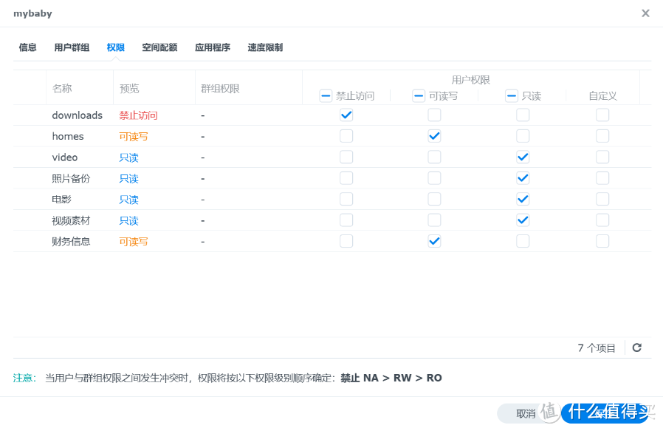Click the 取消 cancel button

[526, 413]
